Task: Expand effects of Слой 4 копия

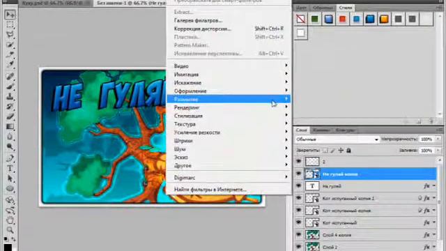Action: coord(434,235)
